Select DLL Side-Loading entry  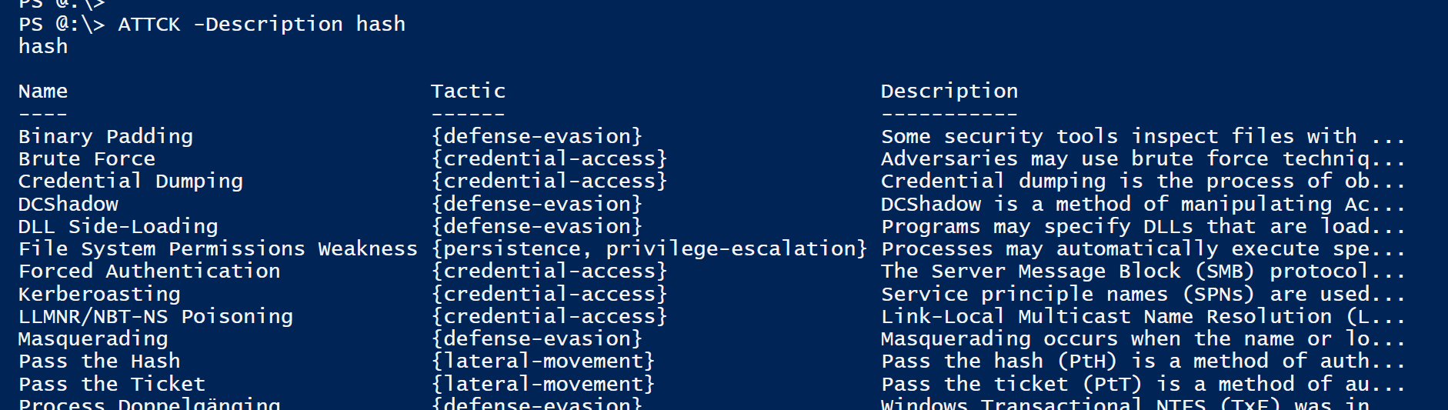[118, 227]
